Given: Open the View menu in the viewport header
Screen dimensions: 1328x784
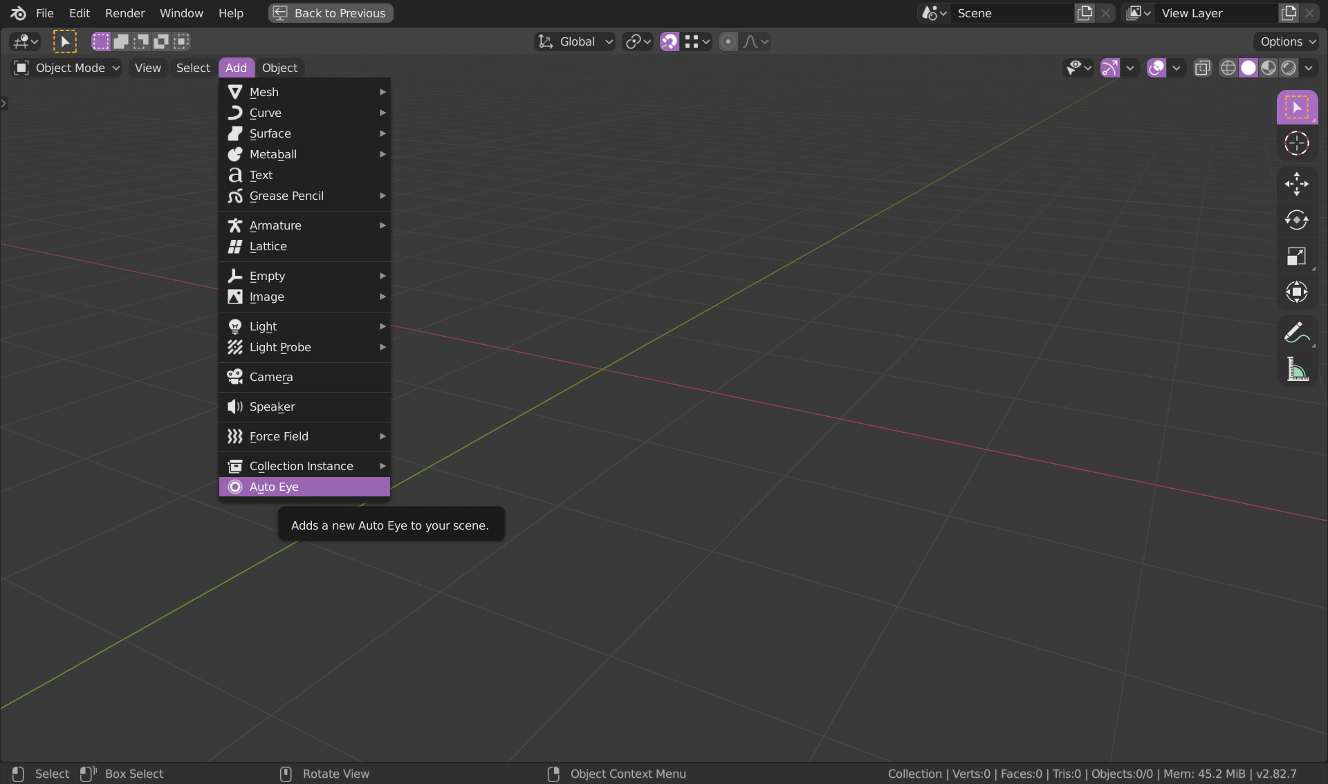Looking at the screenshot, I should tap(147, 68).
